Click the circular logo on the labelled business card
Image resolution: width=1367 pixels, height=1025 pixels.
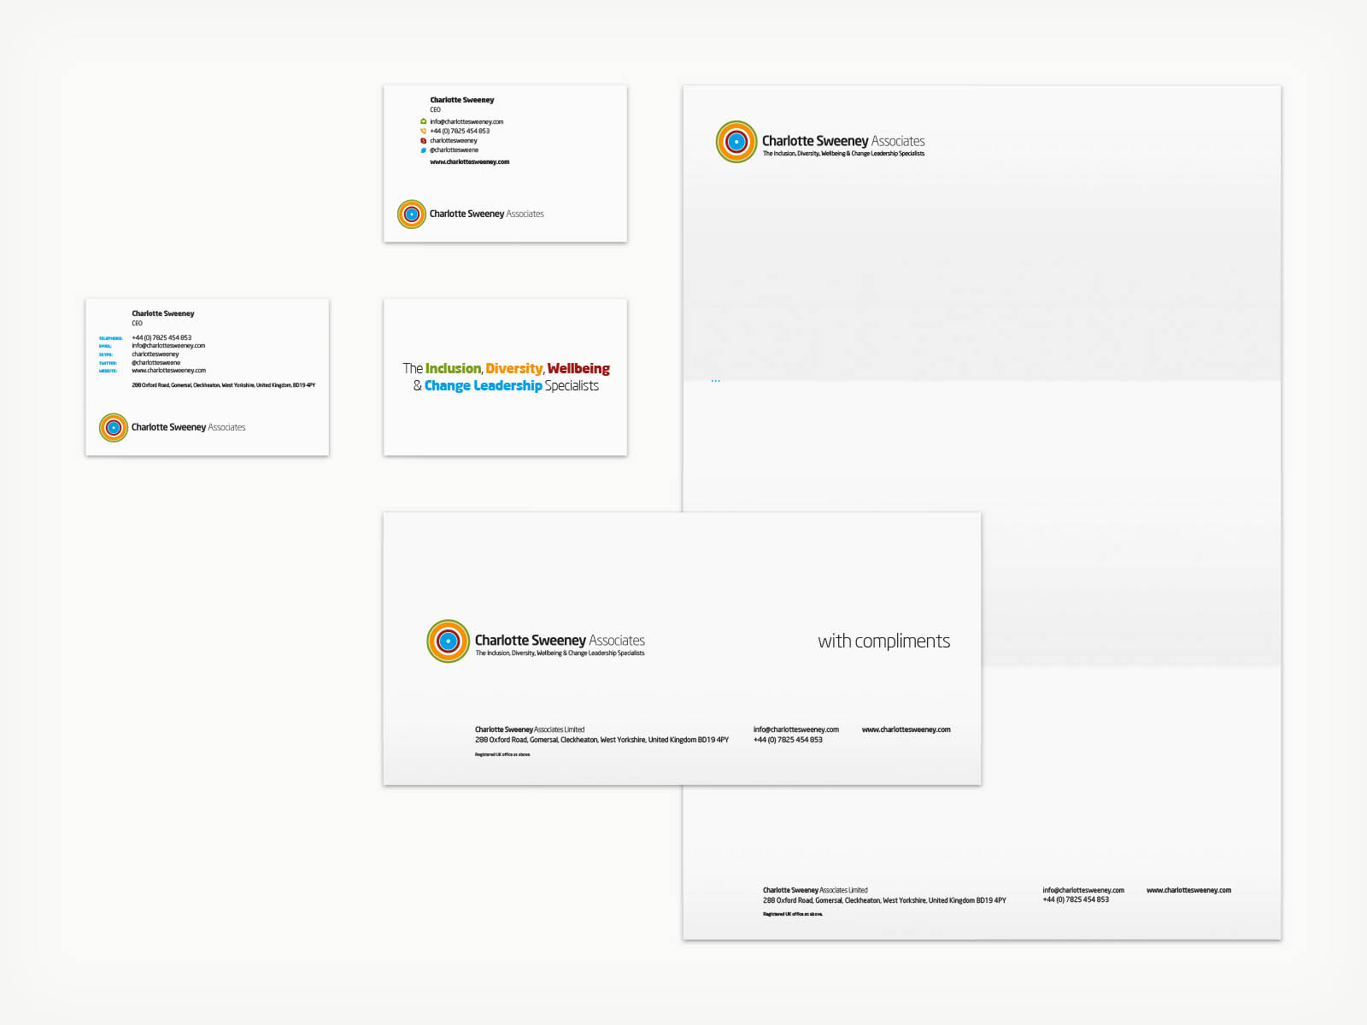114,428
